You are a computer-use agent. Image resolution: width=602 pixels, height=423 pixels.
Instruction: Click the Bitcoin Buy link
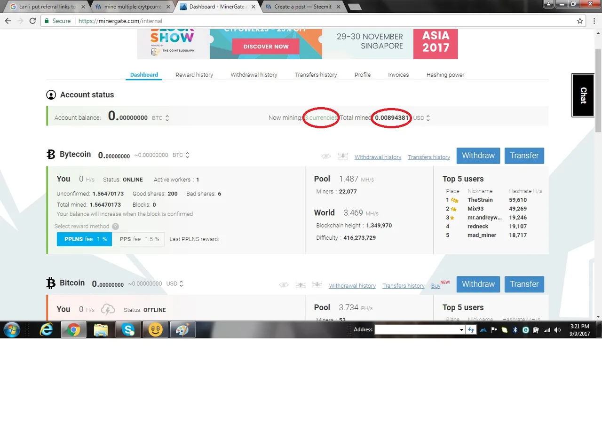tap(436, 286)
